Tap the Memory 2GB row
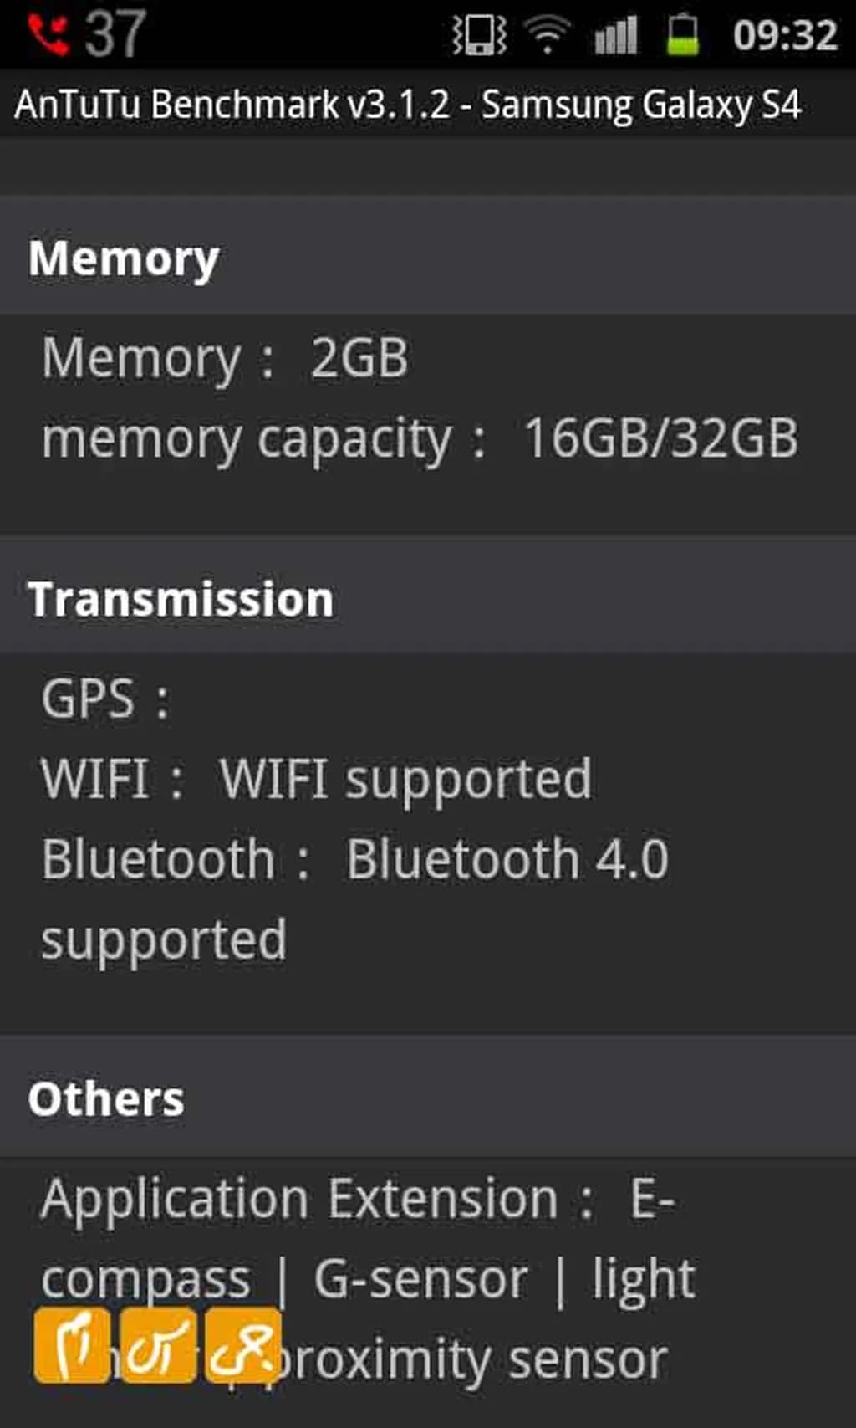 point(226,358)
